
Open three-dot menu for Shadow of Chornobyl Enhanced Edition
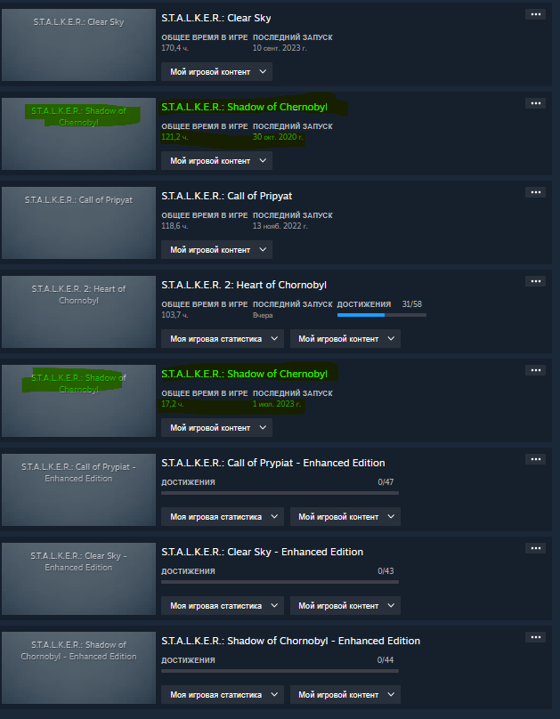pyautogui.click(x=535, y=637)
